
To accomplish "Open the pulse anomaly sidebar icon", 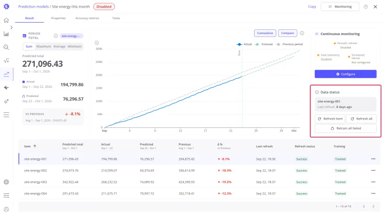I will click(6, 88).
